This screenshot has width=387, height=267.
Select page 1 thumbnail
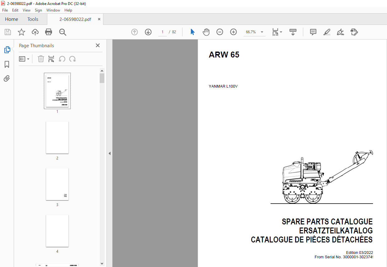57,91
